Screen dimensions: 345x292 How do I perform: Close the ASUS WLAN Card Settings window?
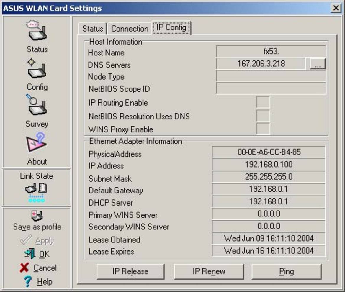coord(336,8)
